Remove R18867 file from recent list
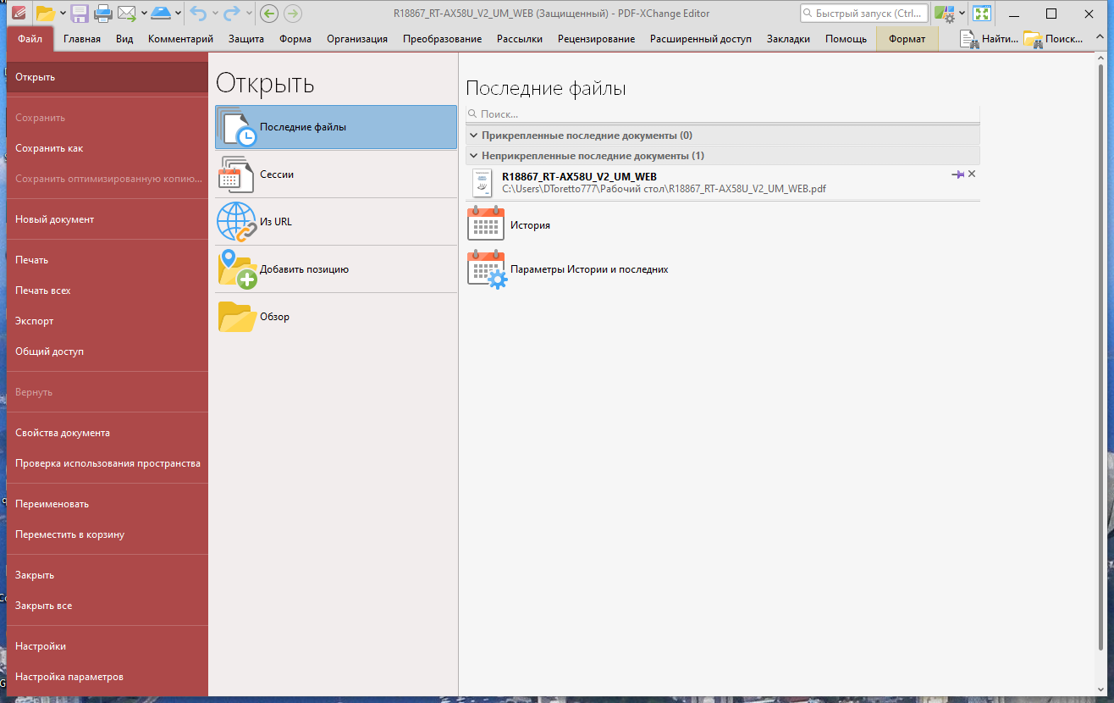Screen dimensions: 1114x703 coord(972,174)
